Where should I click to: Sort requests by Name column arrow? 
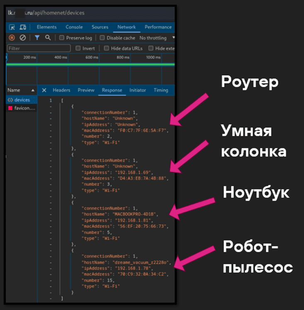33,90
